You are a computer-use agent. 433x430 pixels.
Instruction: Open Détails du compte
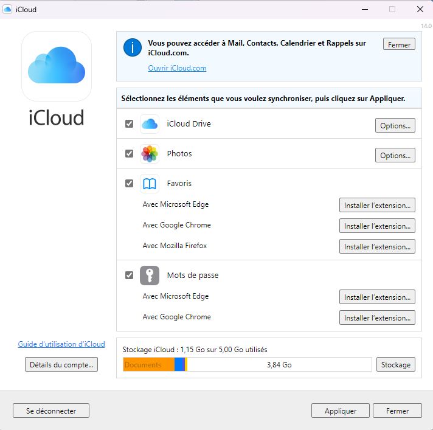(61, 364)
